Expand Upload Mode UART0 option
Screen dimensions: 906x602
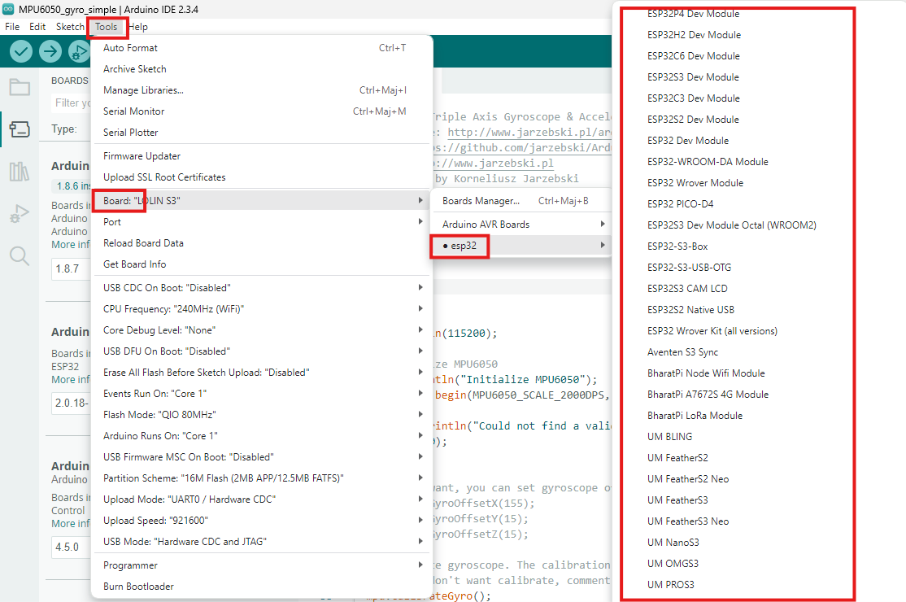262,499
